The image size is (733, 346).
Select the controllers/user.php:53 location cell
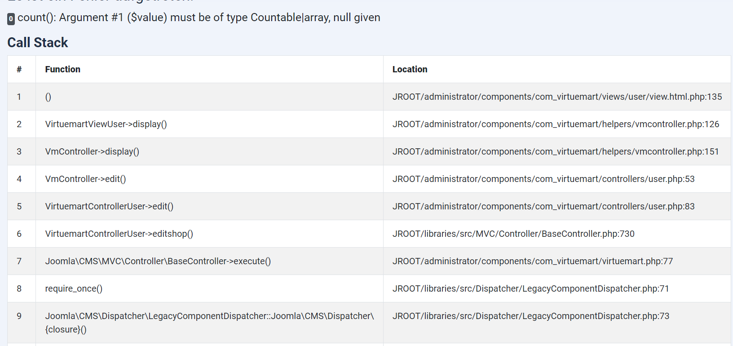[543, 179]
